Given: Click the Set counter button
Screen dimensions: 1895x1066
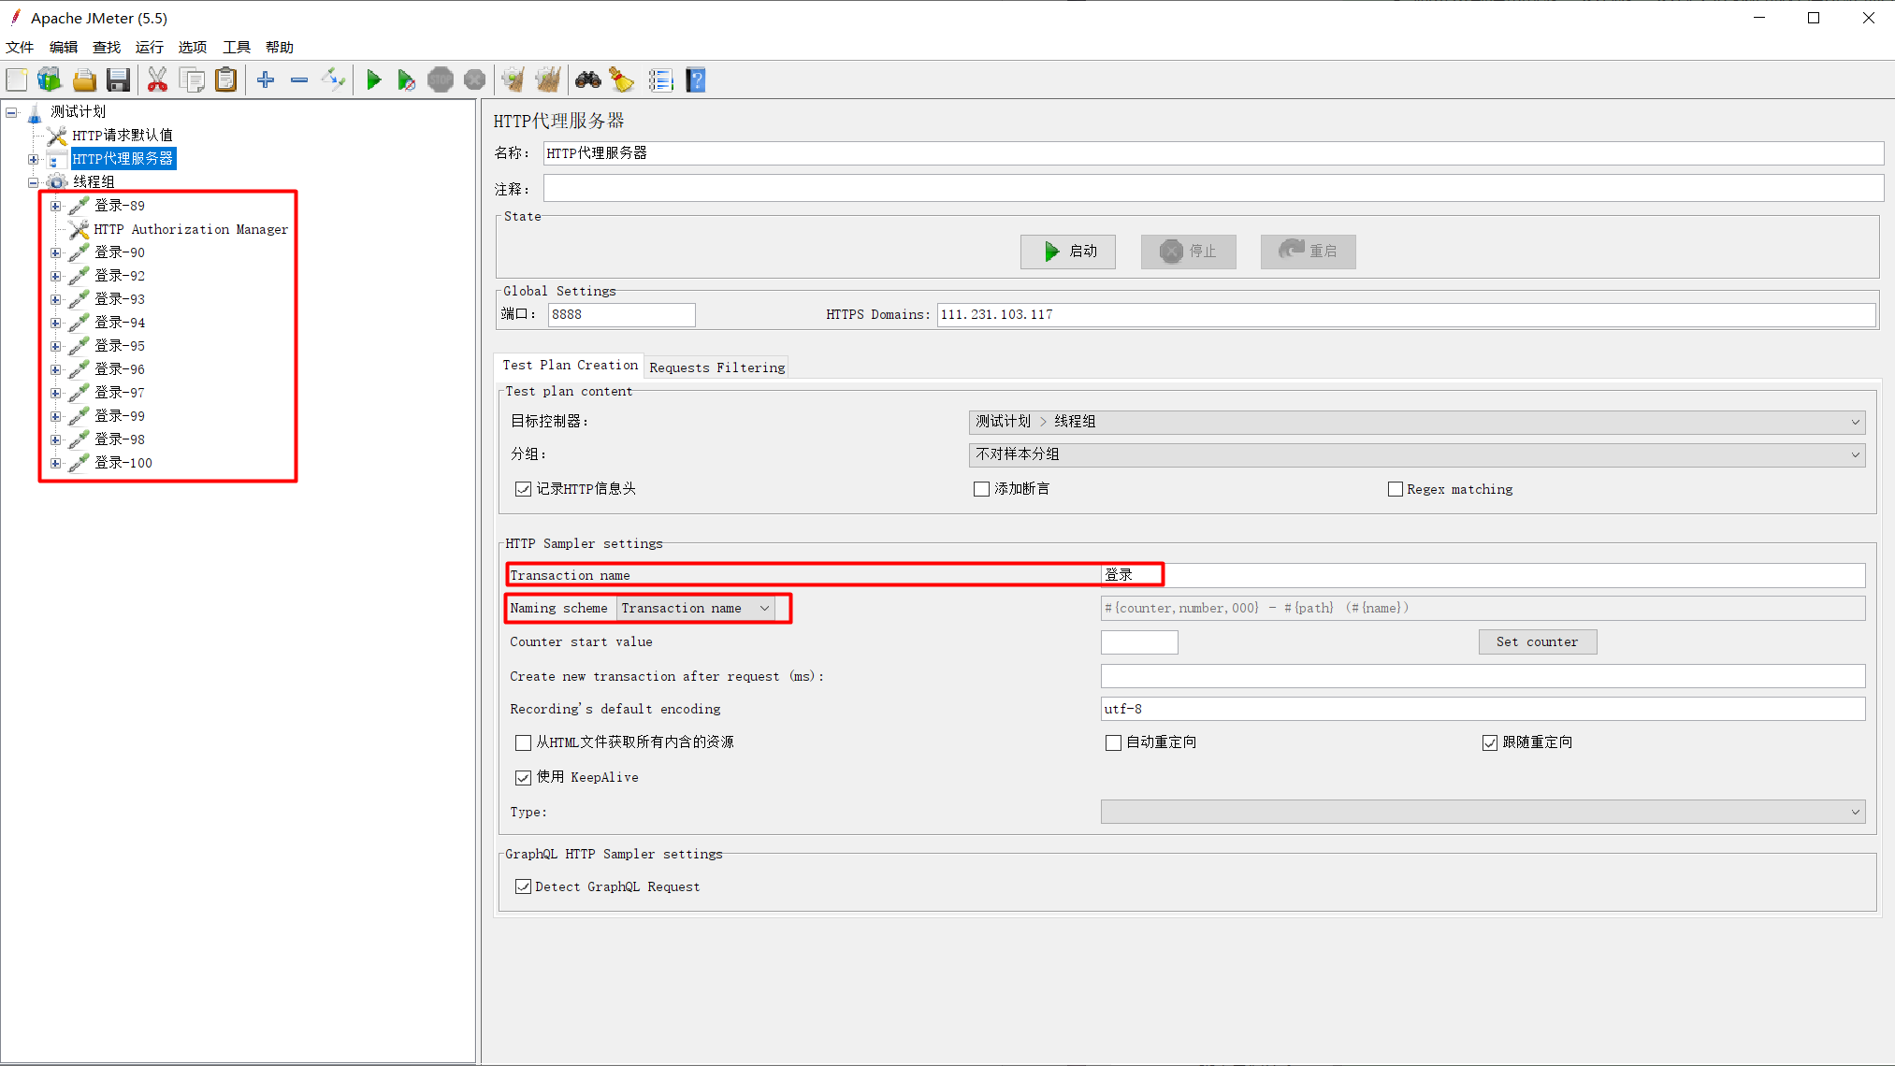Looking at the screenshot, I should [x=1538, y=642].
